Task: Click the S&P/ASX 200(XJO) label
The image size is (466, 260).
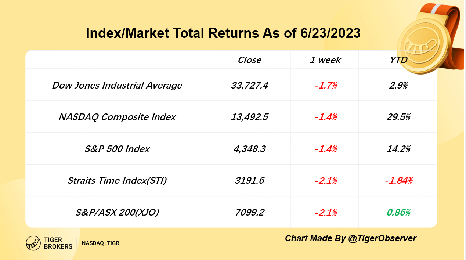Action: pos(117,213)
